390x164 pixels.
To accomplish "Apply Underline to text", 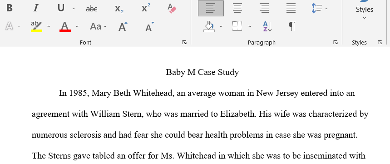I will (61, 8).
